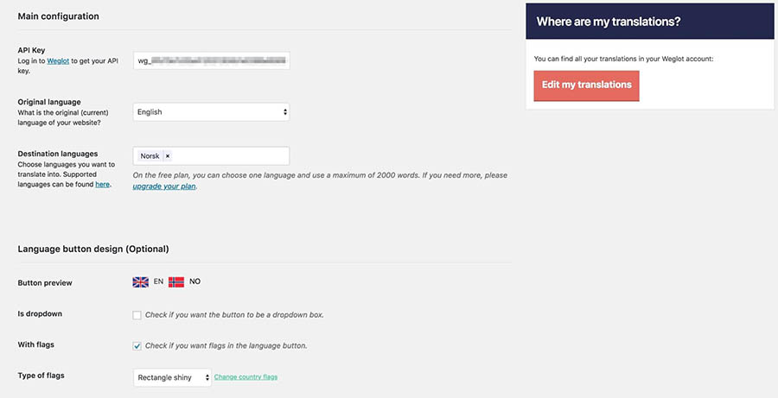
Task: Click the NO language label in preview
Action: point(194,281)
